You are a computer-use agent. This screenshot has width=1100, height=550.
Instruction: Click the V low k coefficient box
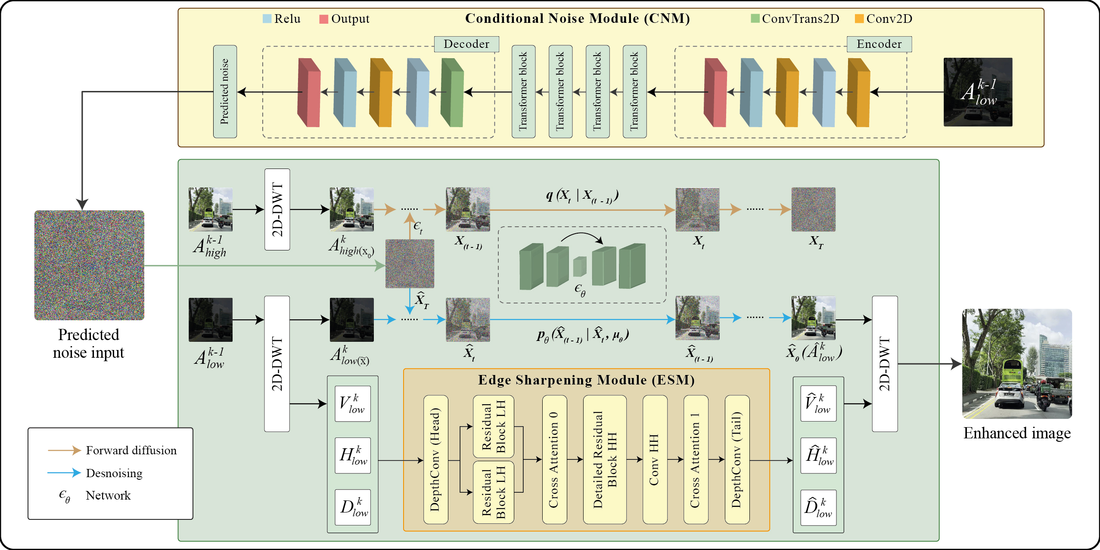(353, 404)
